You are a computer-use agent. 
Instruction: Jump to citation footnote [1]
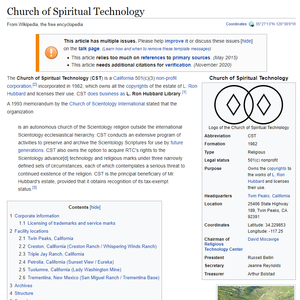[184, 92]
